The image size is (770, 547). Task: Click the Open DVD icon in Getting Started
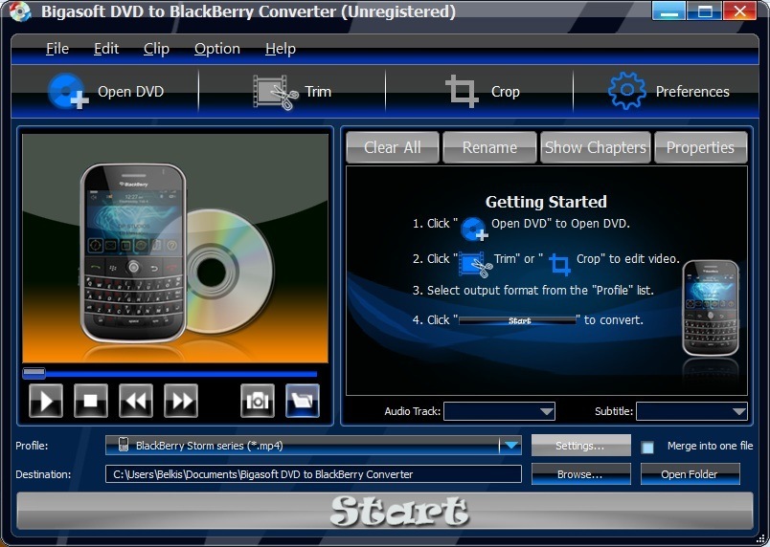click(x=474, y=229)
